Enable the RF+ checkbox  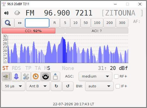click(x=116, y=76)
